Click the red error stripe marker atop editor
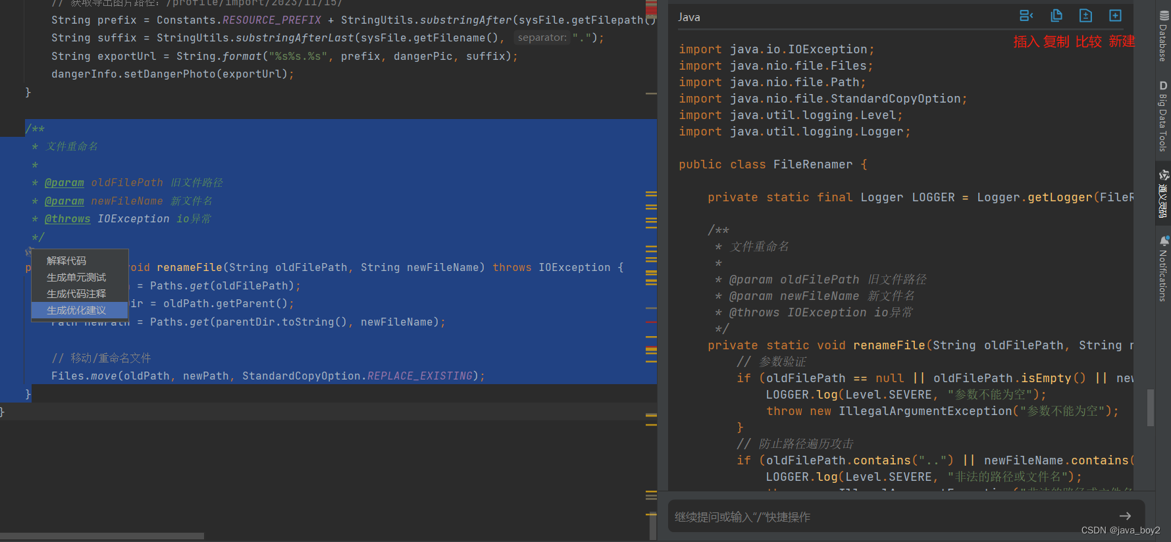Image resolution: width=1171 pixels, height=542 pixels. (651, 9)
